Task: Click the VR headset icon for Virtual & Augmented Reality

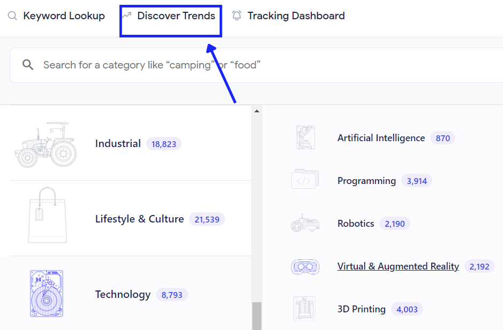Action: click(x=305, y=266)
